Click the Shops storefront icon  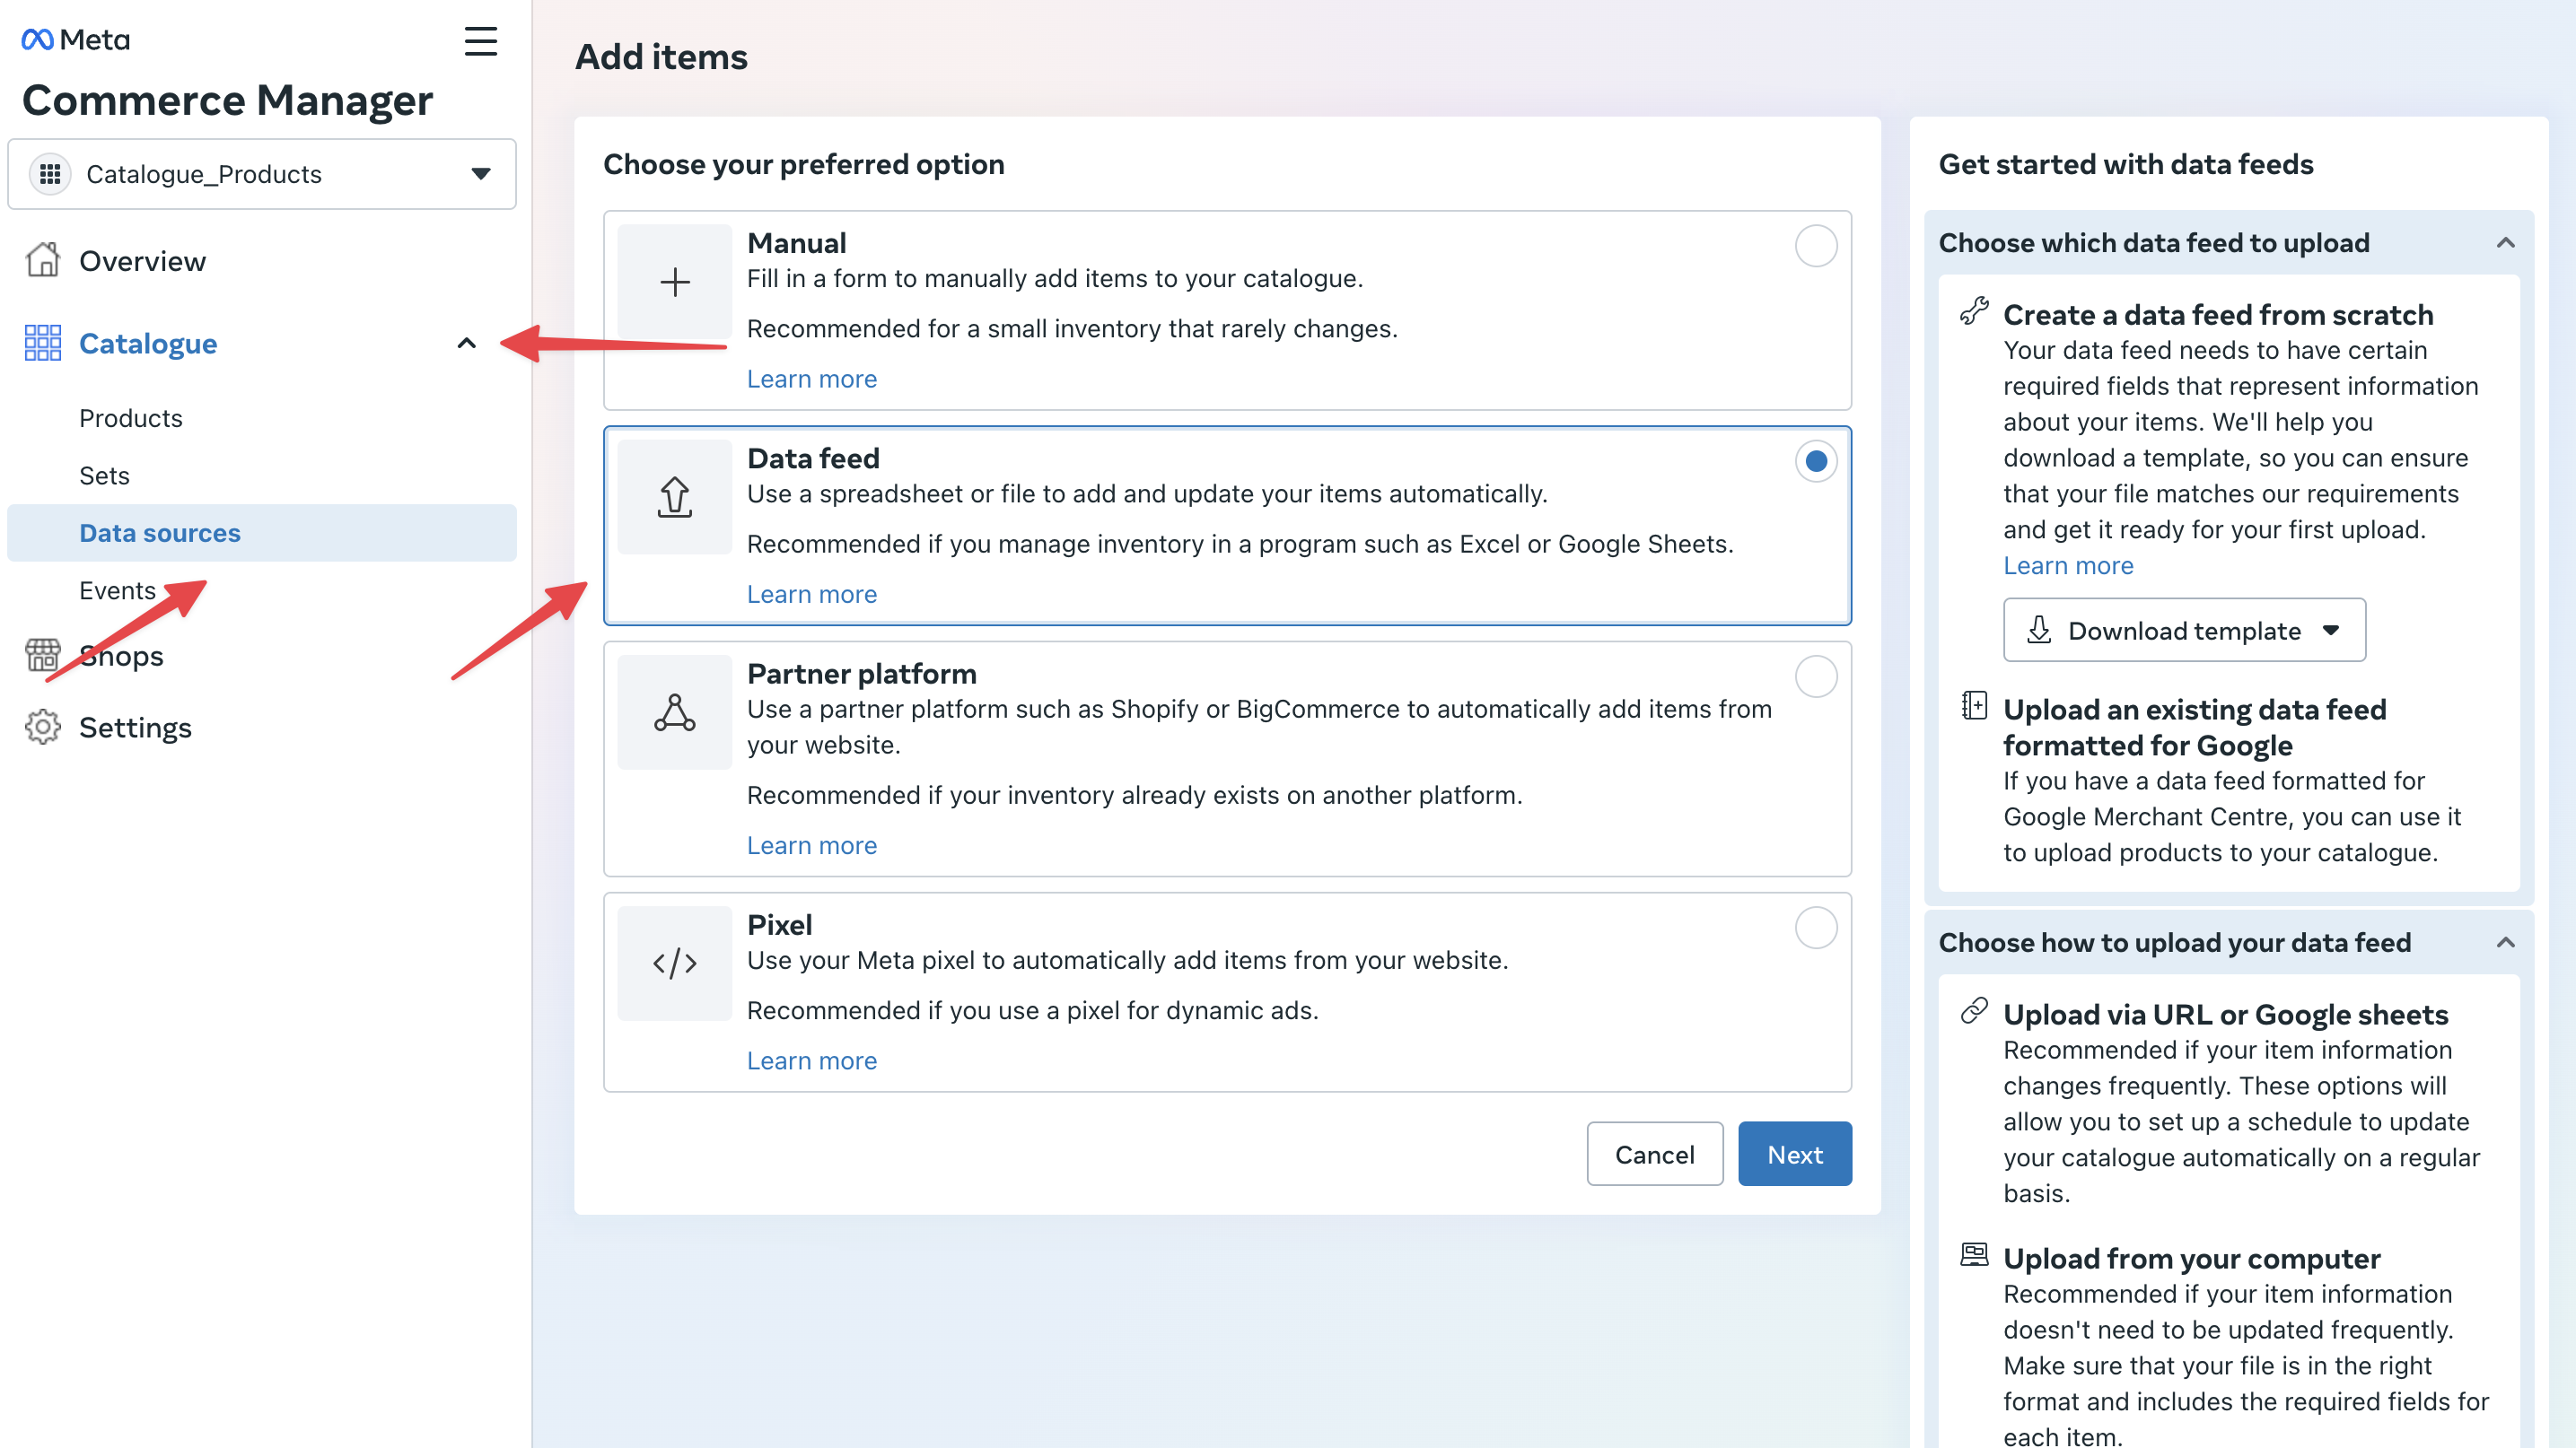click(42, 655)
